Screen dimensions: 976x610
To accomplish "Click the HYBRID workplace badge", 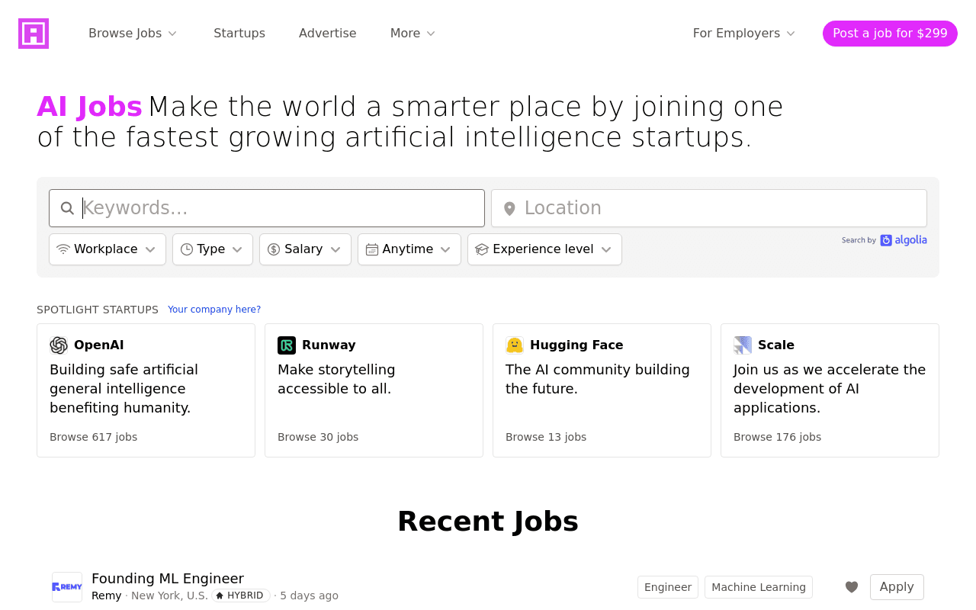I will point(241,596).
